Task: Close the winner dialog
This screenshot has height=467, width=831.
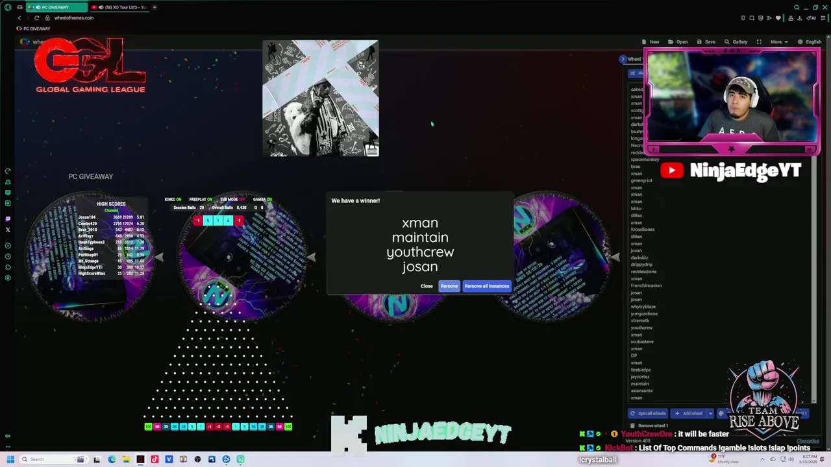Action: (x=427, y=286)
